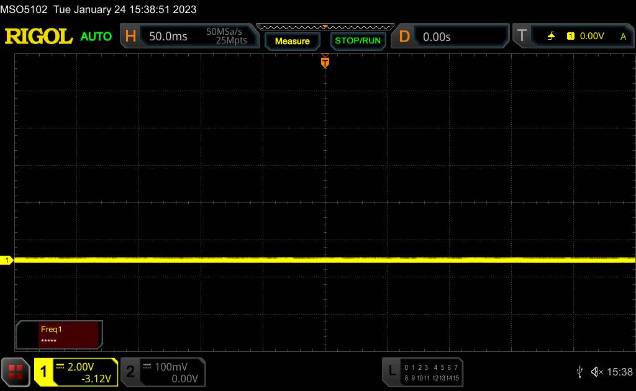Toggle channel 1 with 2.00V scale
The height and width of the screenshot is (391, 636).
click(x=76, y=372)
